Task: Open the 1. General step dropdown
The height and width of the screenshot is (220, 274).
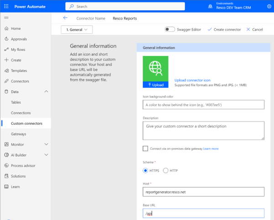Action: pos(77,30)
